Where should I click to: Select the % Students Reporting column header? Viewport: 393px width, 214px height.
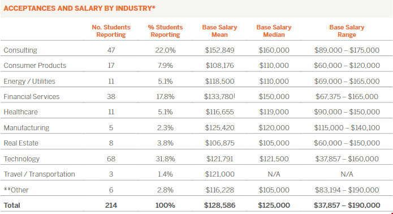pos(165,31)
